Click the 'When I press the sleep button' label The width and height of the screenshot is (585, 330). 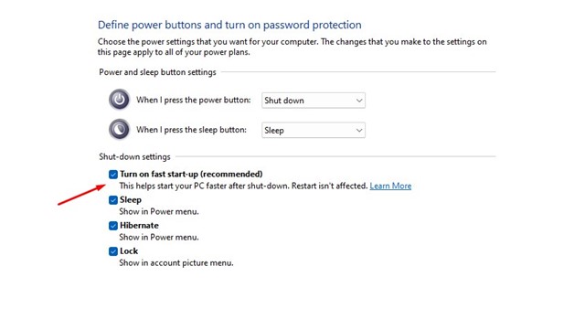(x=191, y=130)
